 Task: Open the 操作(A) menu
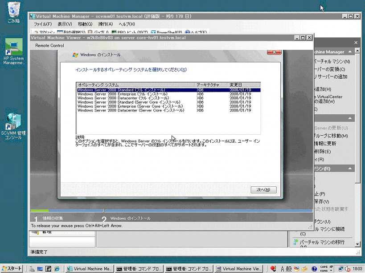[x=106, y=24]
